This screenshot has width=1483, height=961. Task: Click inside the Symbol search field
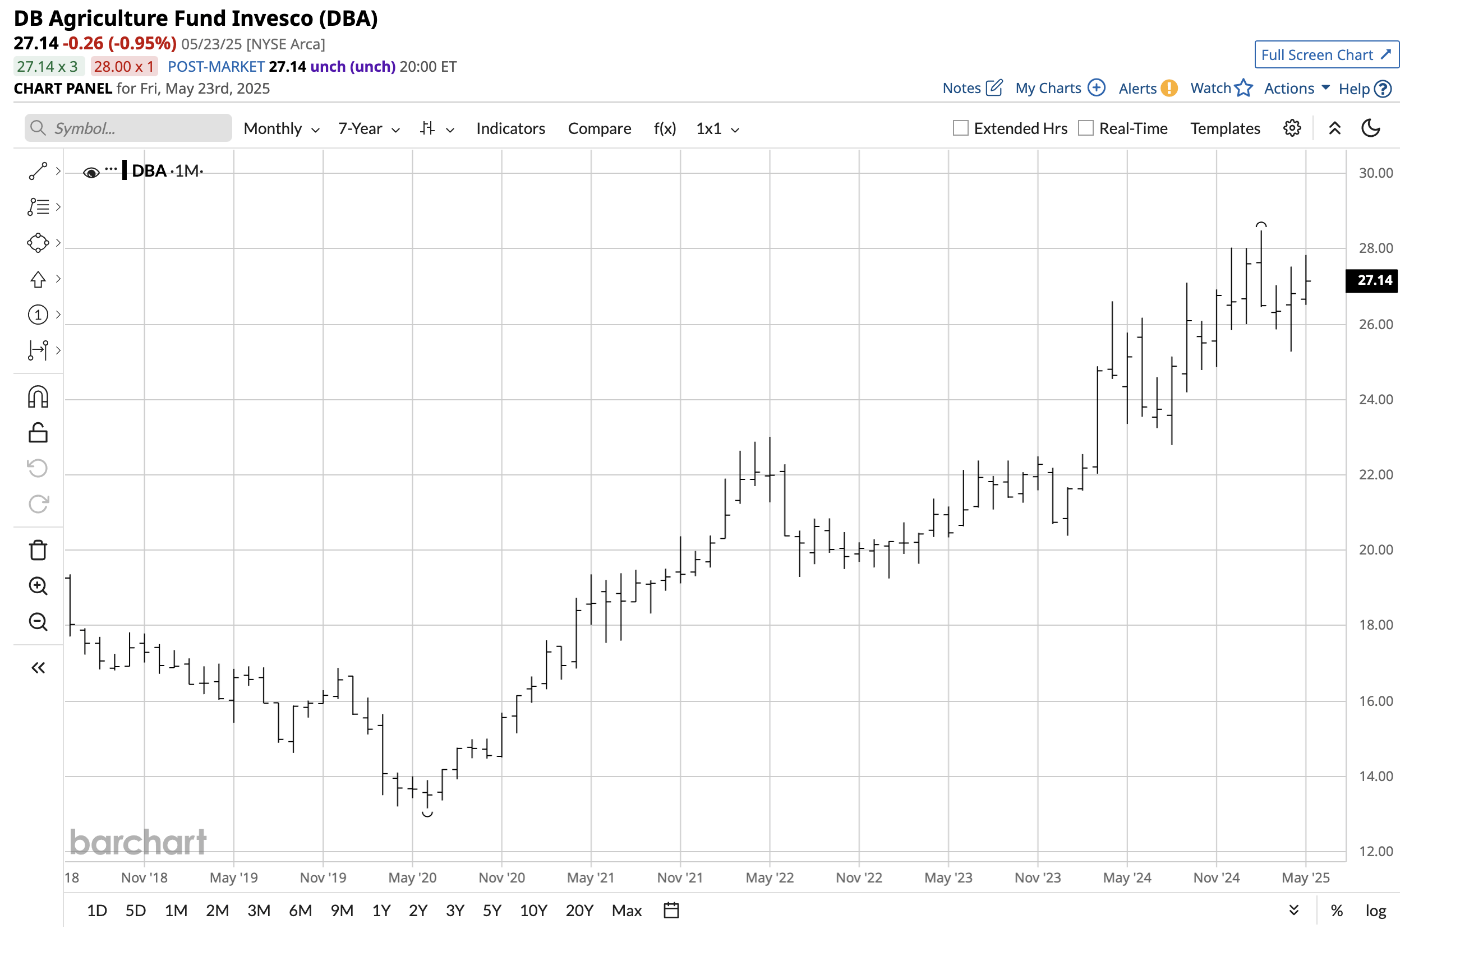(x=128, y=128)
